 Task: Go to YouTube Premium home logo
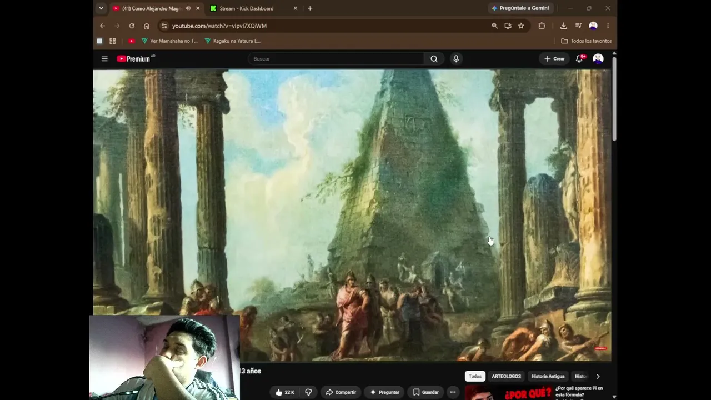point(133,59)
